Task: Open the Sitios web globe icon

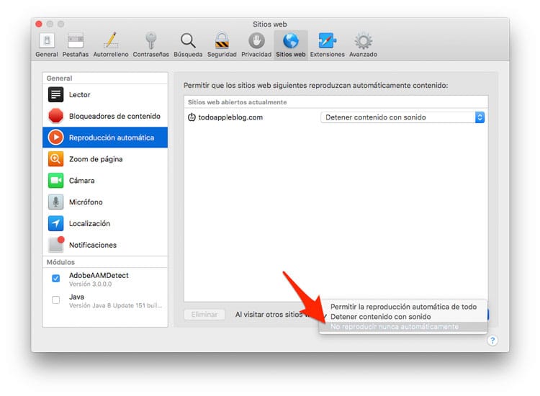Action: 291,41
